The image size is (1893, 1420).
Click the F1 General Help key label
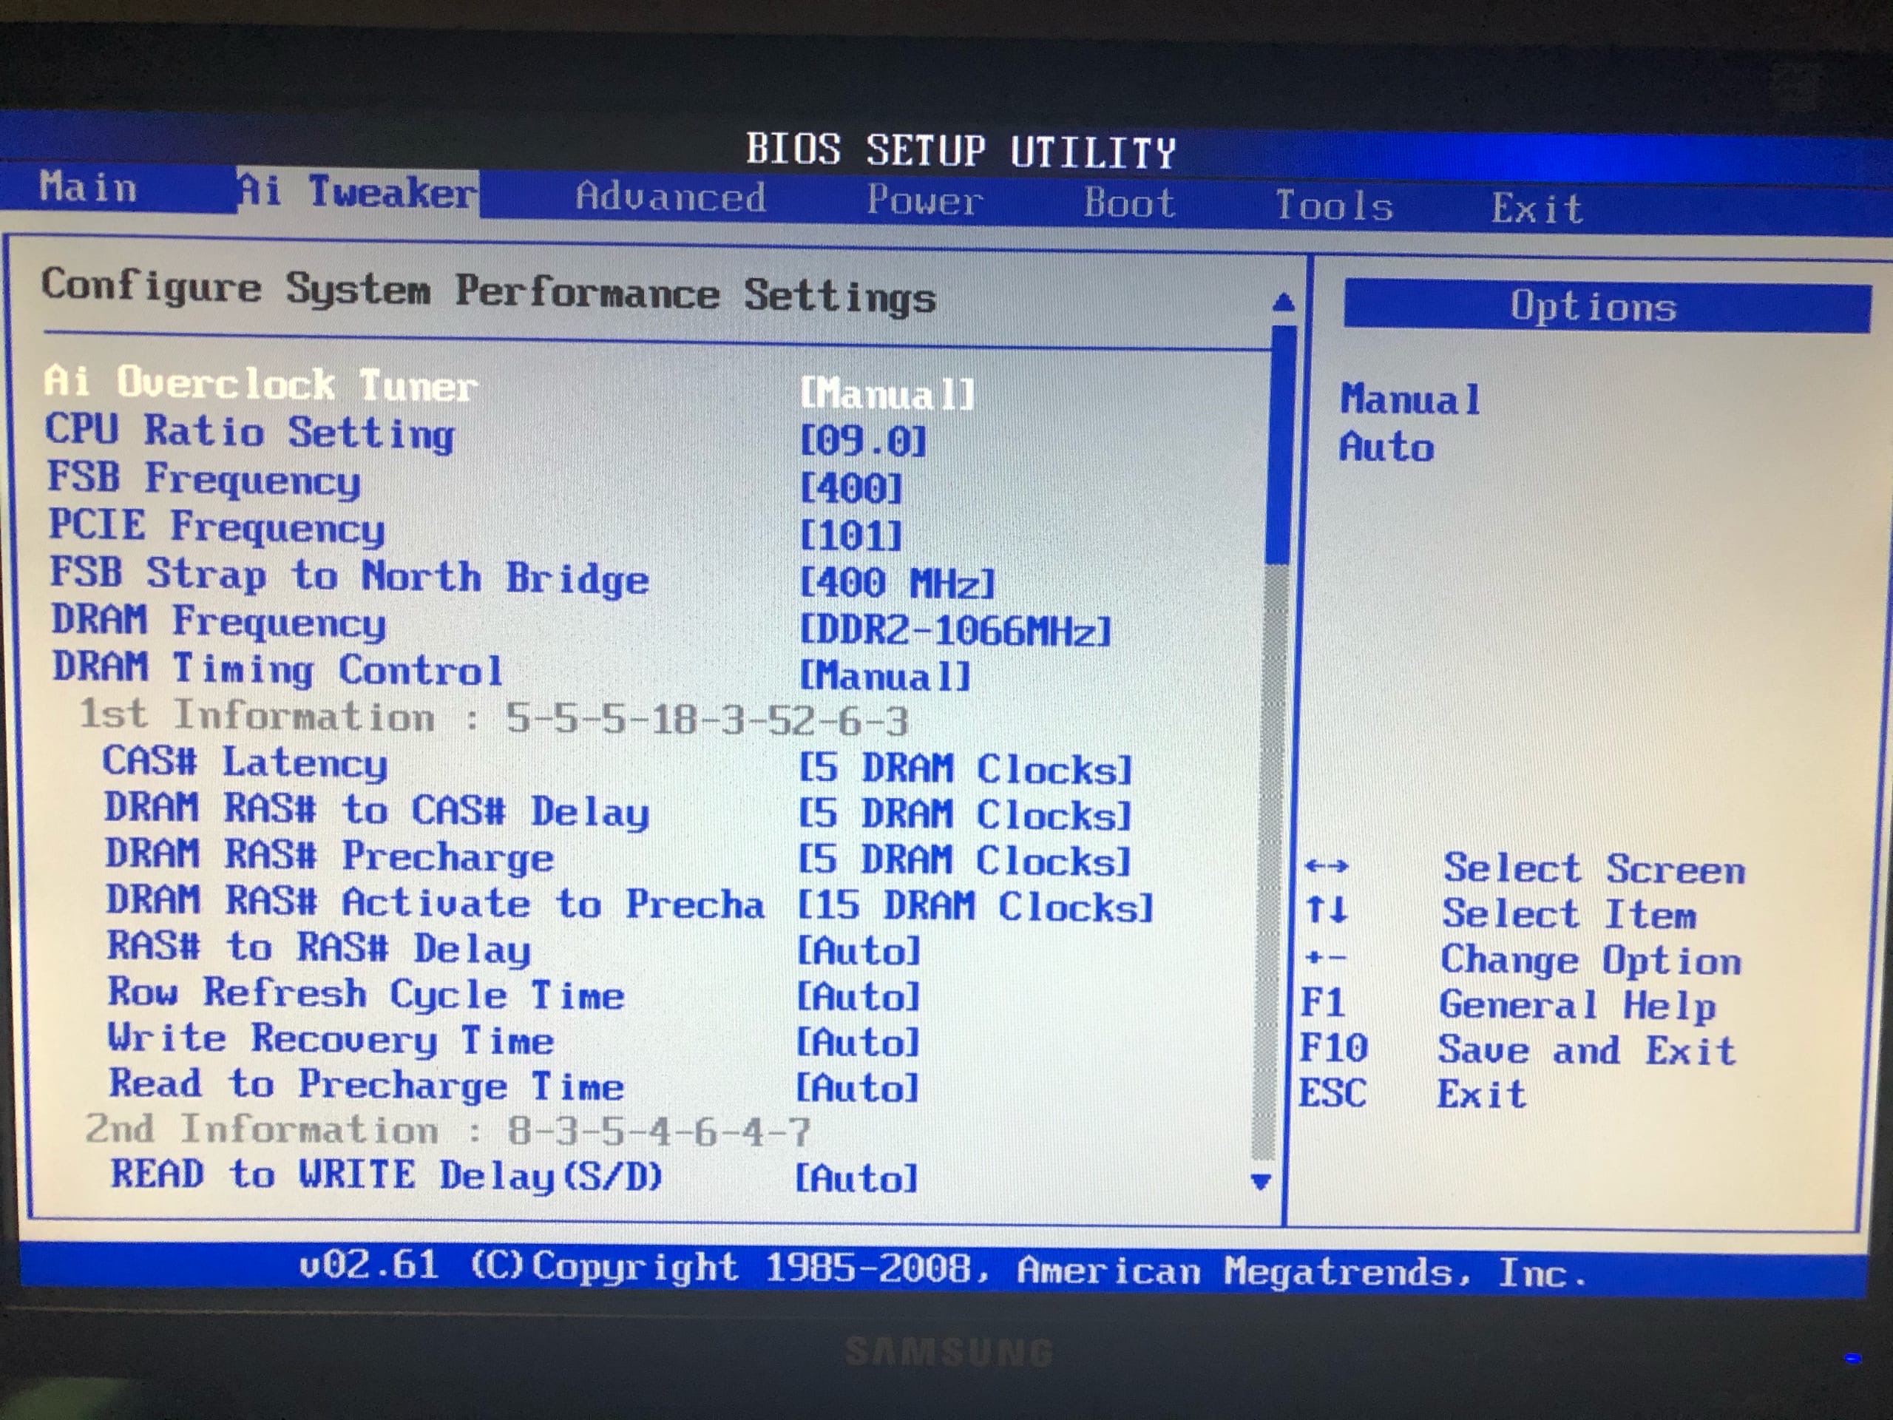click(1323, 1002)
